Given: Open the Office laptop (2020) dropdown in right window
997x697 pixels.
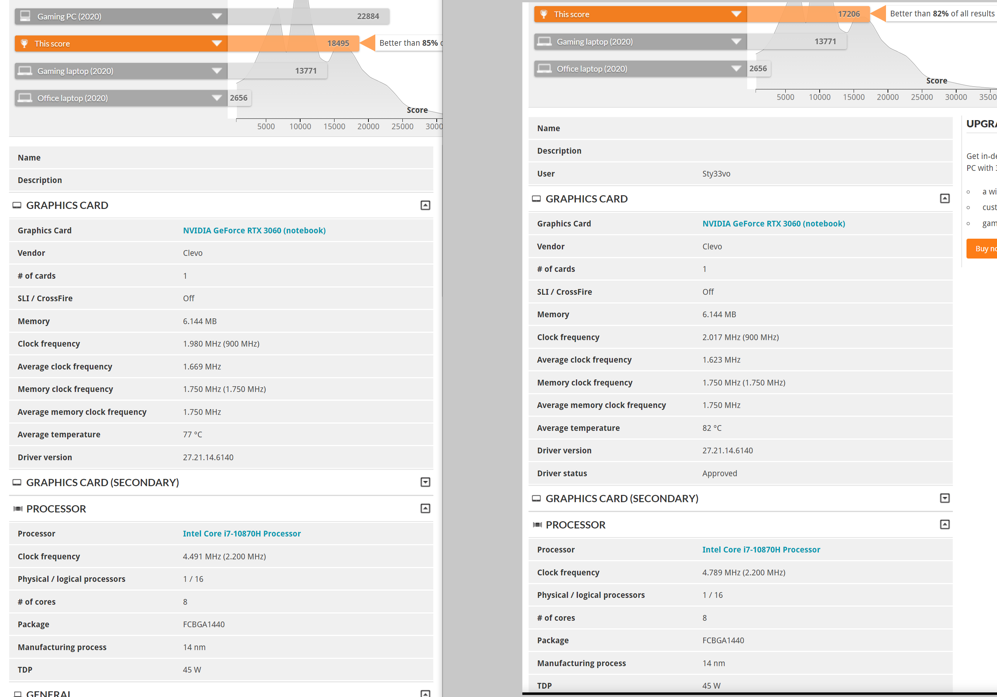Looking at the screenshot, I should pos(736,69).
